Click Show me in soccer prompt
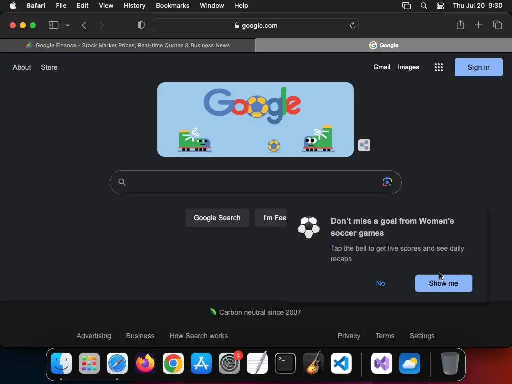This screenshot has height=384, width=512. tap(443, 283)
